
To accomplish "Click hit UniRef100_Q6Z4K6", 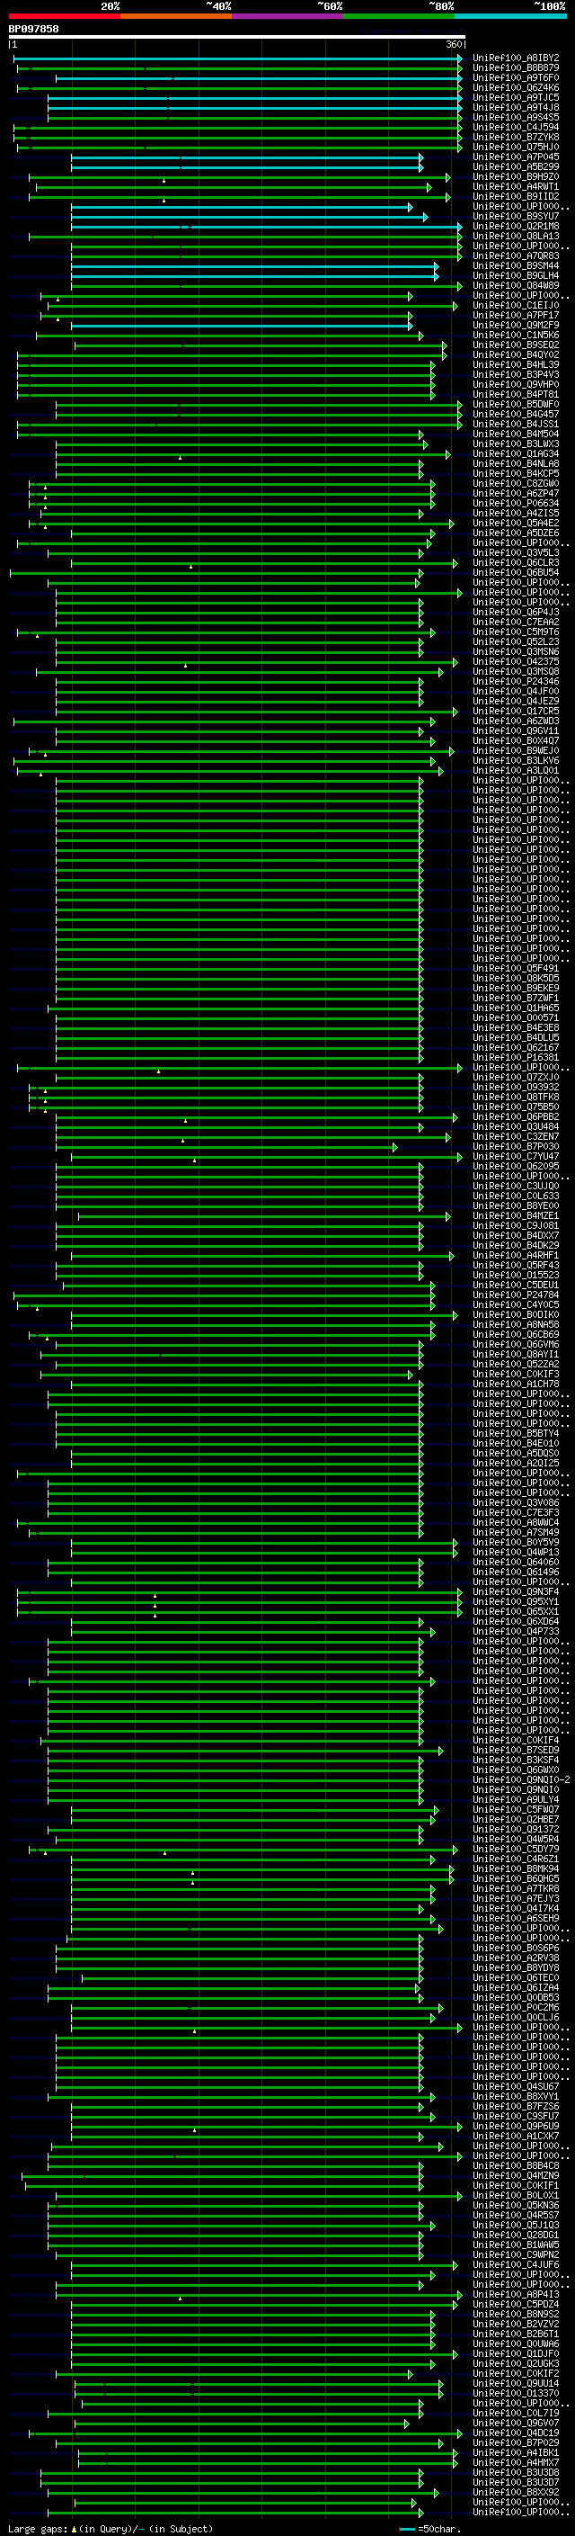I will click(x=515, y=87).
